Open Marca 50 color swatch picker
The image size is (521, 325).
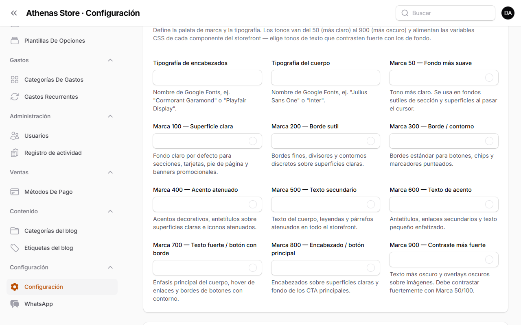pyautogui.click(x=489, y=78)
